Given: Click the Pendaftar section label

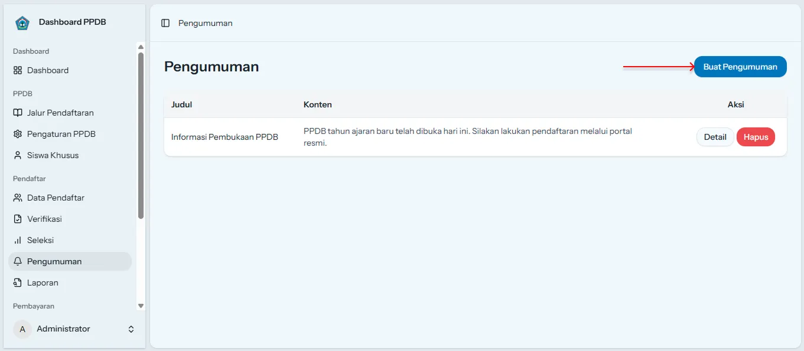Looking at the screenshot, I should (x=30, y=179).
